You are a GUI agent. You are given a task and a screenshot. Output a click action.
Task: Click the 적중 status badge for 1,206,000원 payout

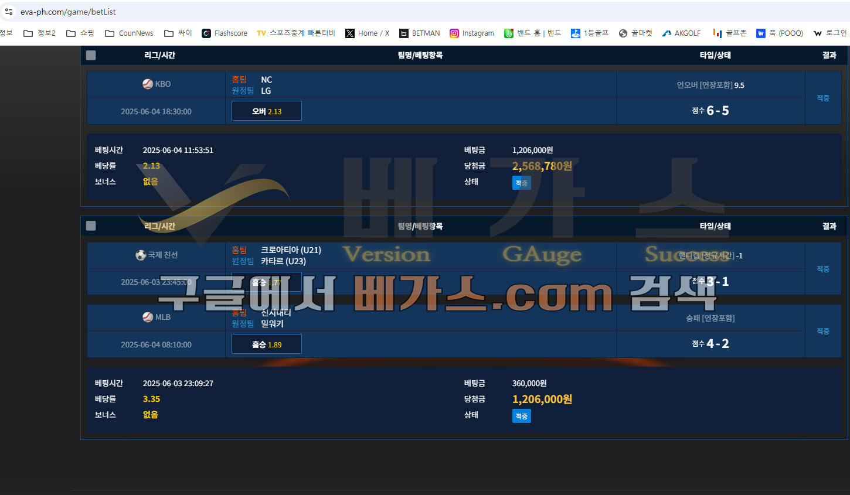pos(522,416)
